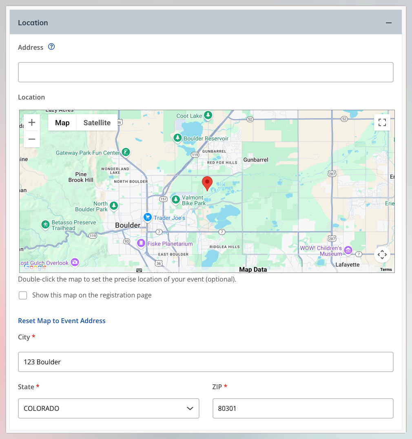Image resolution: width=412 pixels, height=439 pixels.
Task: Click the RIDGLEA HILLS label
Action: (x=225, y=247)
